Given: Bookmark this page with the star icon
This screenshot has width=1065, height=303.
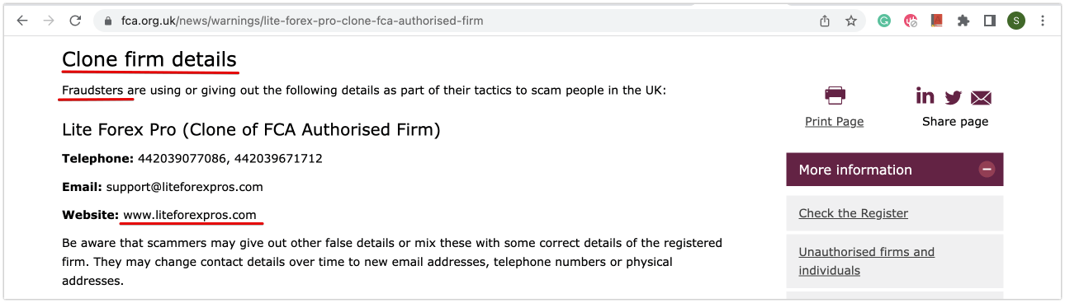Looking at the screenshot, I should pyautogui.click(x=851, y=21).
